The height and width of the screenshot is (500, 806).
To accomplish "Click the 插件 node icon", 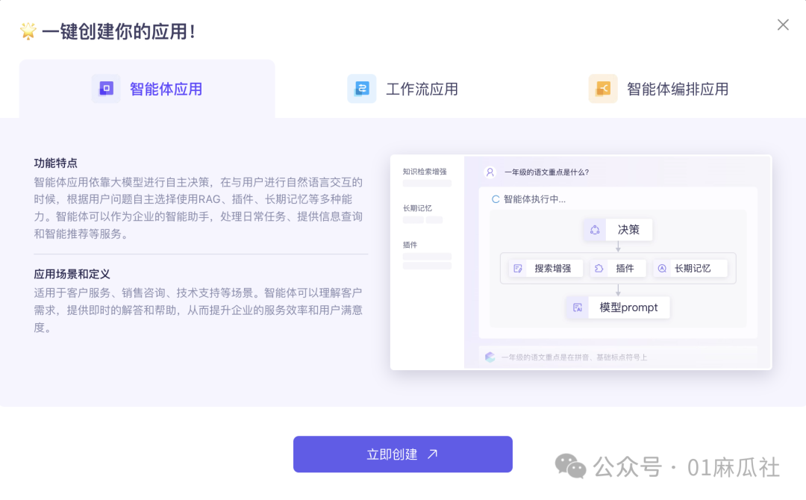I will [599, 268].
